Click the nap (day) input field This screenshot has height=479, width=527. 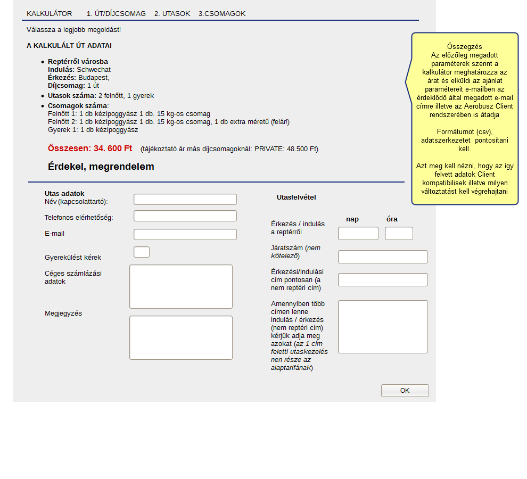tap(358, 234)
